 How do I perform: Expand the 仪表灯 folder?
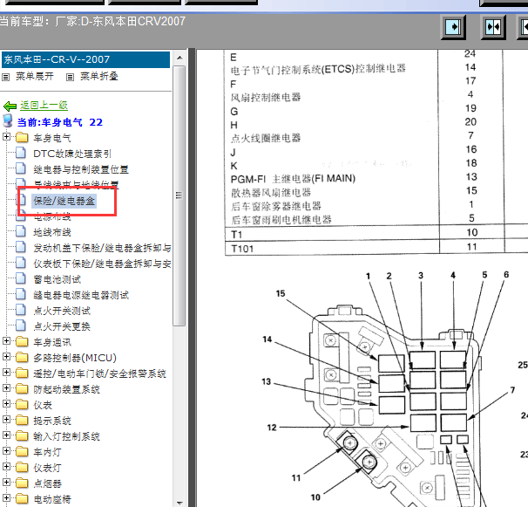(6, 467)
